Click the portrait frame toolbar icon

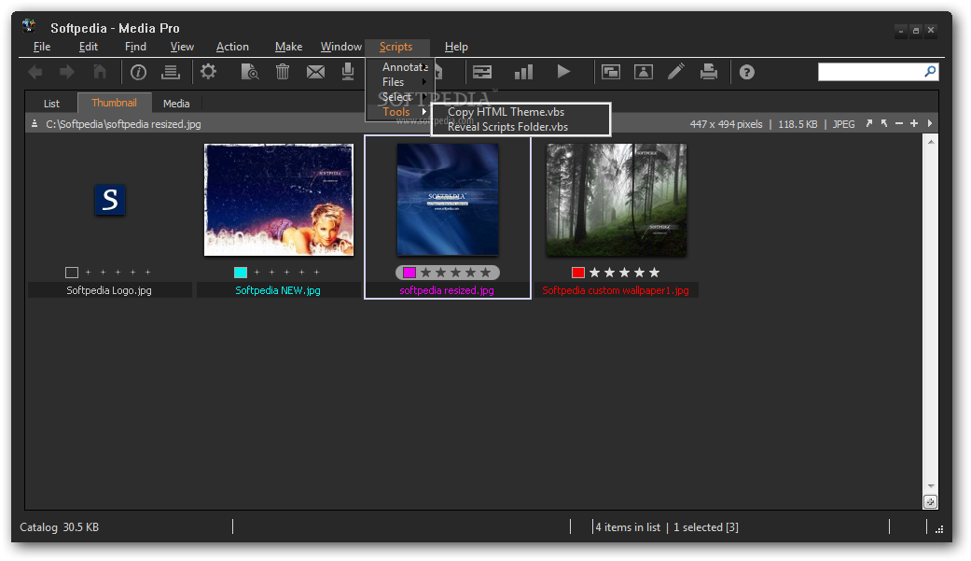[644, 73]
